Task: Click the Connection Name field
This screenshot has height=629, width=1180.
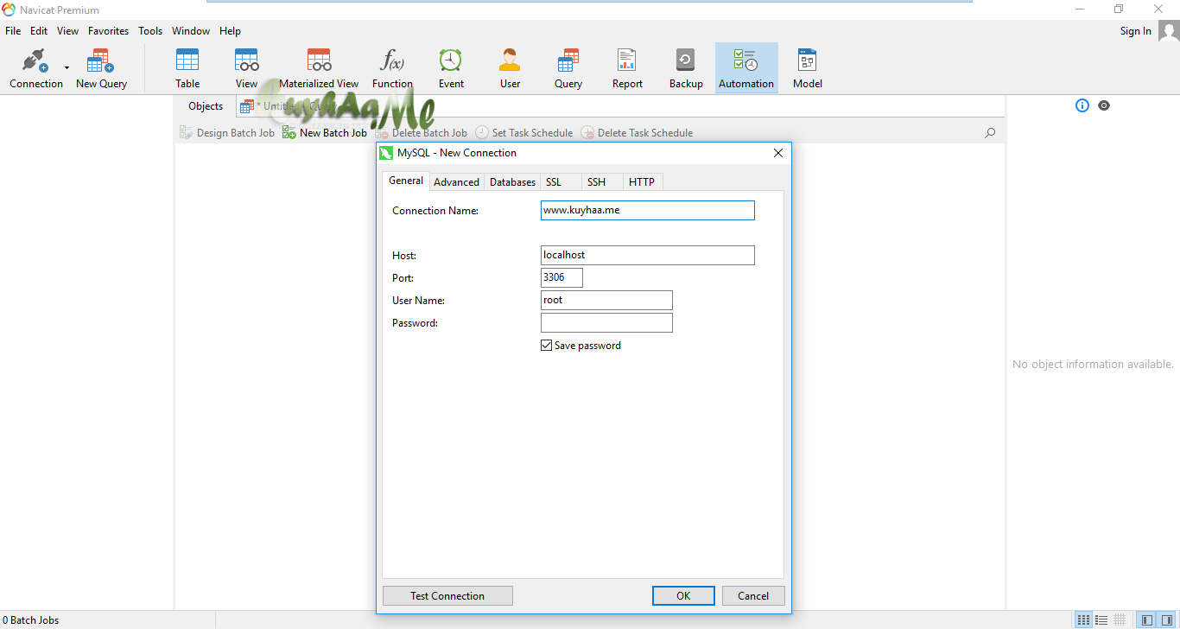Action: pos(648,211)
